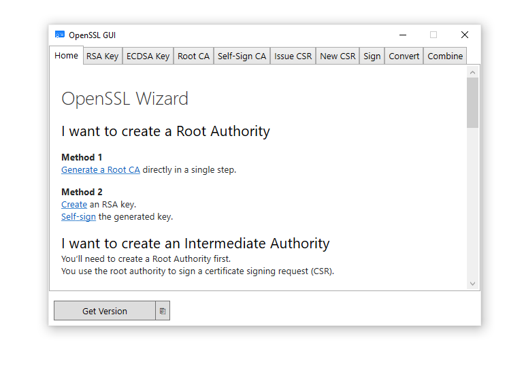Select the Convert tab

[x=404, y=56]
